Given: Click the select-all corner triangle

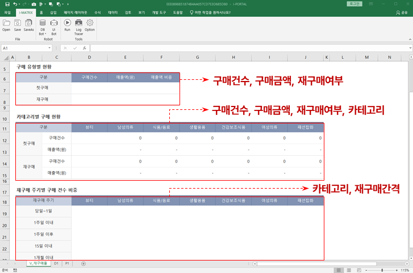Looking at the screenshot, I should pos(7,57).
